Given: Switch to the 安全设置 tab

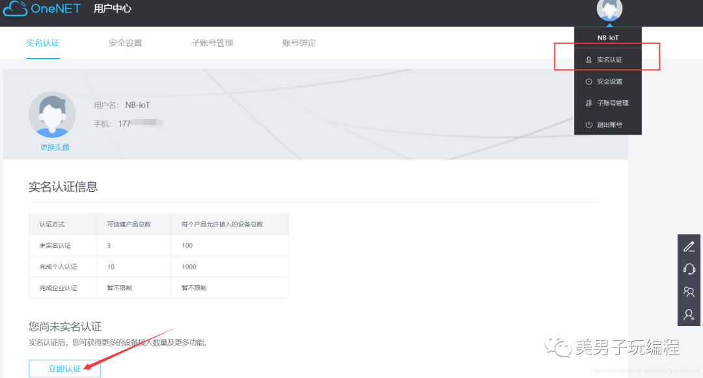Looking at the screenshot, I should tap(126, 43).
